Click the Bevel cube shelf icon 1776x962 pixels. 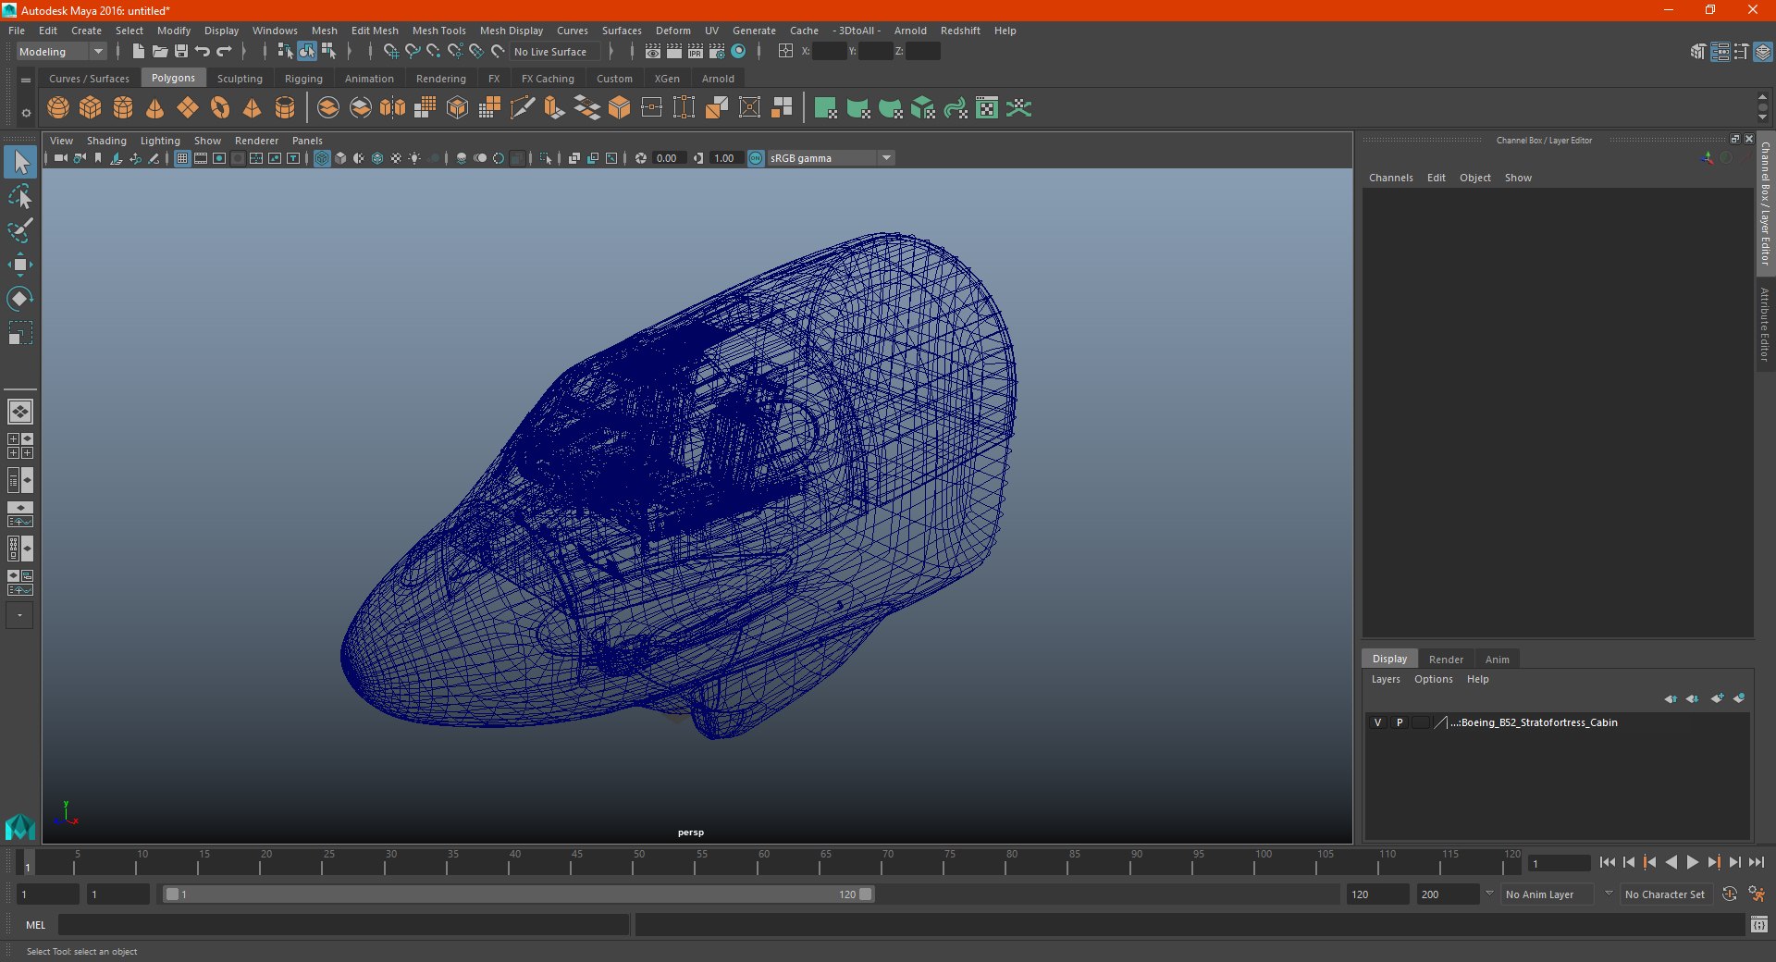coord(620,108)
